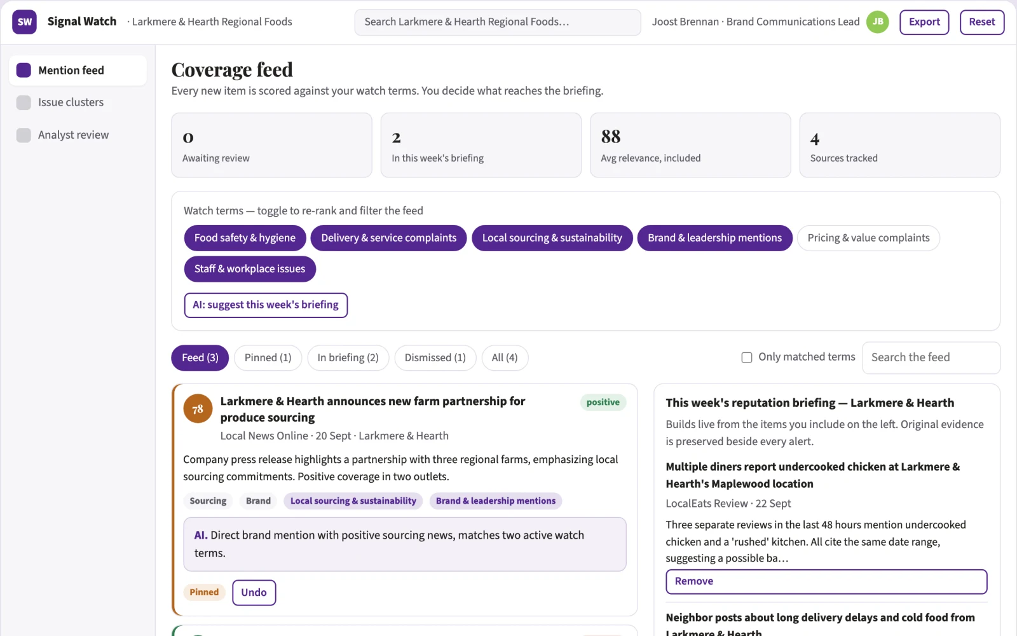Click the Brand tag chip

[258, 501]
